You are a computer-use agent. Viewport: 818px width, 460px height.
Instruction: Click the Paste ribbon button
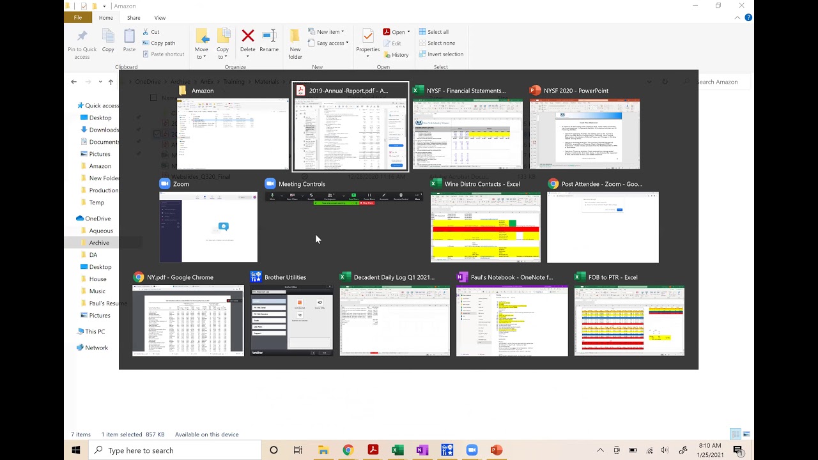click(x=129, y=40)
